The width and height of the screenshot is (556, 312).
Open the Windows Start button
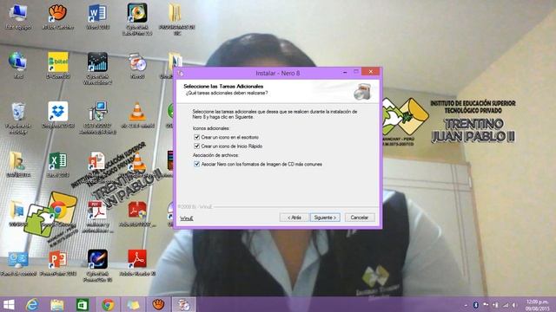[9, 304]
